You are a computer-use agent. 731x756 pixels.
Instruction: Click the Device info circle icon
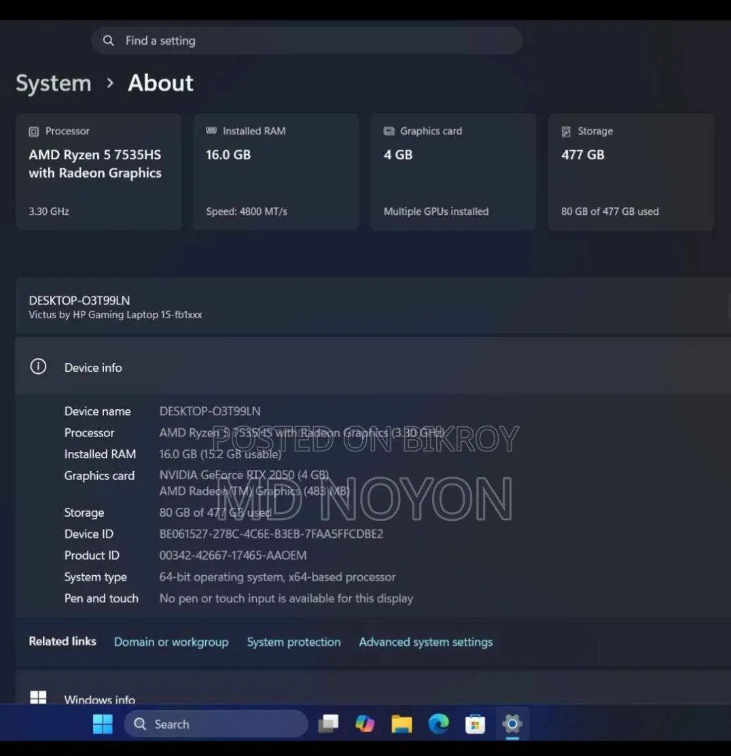coord(38,366)
